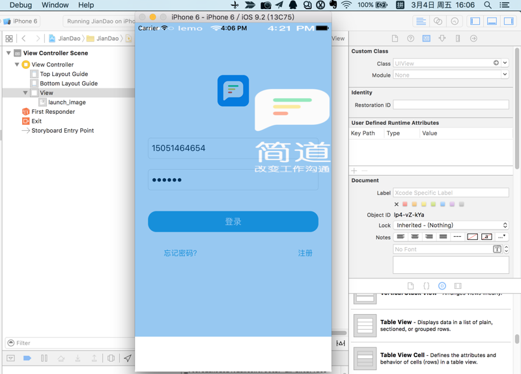Screen dimensions: 521x374
Task: Show the Connections inspector
Action: tap(474, 38)
